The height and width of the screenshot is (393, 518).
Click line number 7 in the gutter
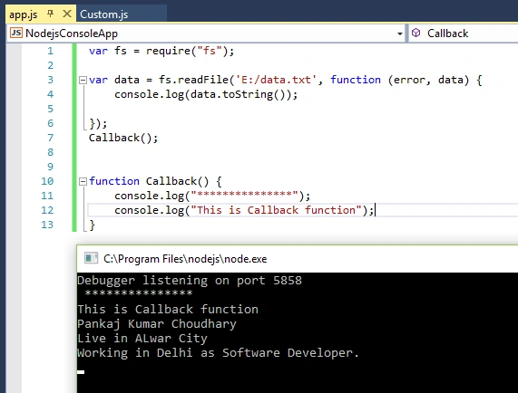pos(50,138)
